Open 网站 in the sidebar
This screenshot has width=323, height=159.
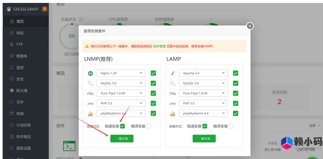coord(26,33)
